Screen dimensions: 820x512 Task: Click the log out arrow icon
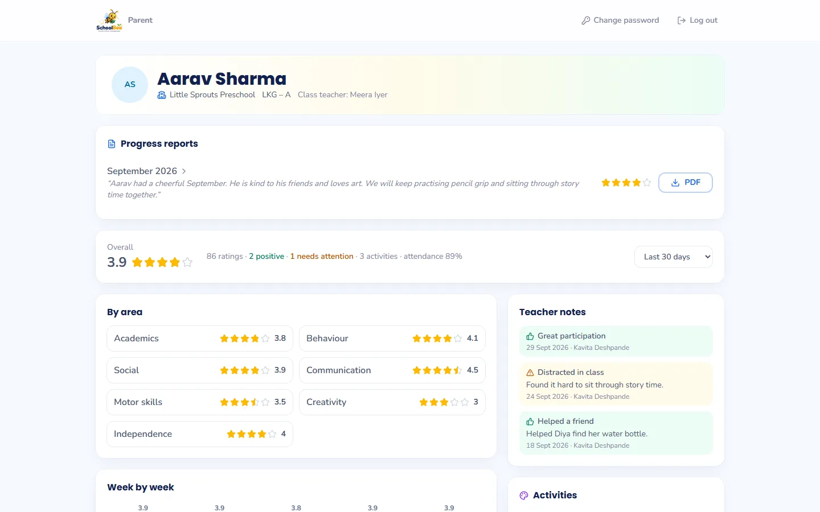[681, 20]
